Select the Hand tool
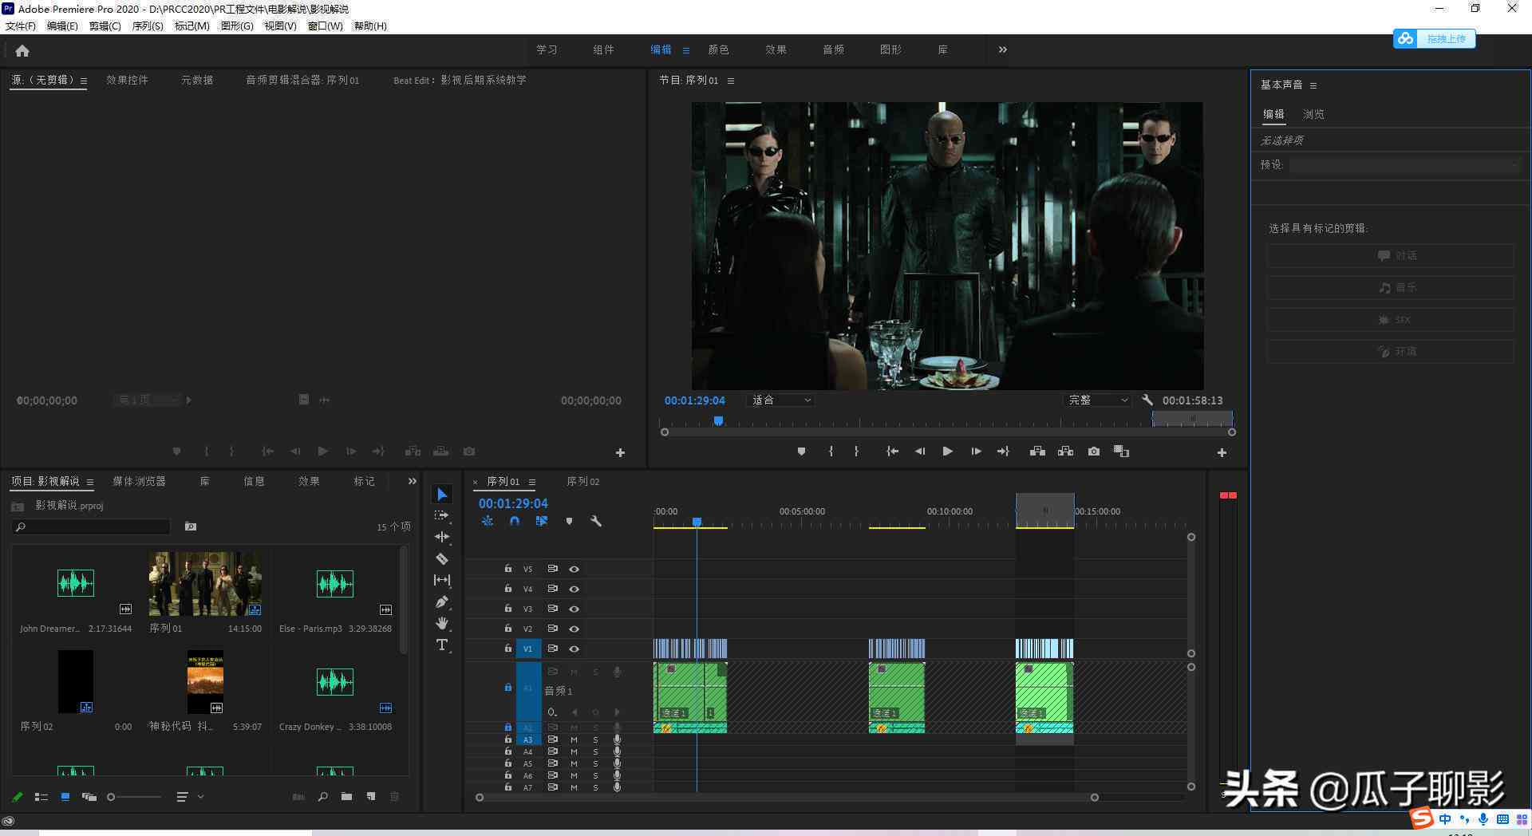The image size is (1532, 836). coord(442,623)
